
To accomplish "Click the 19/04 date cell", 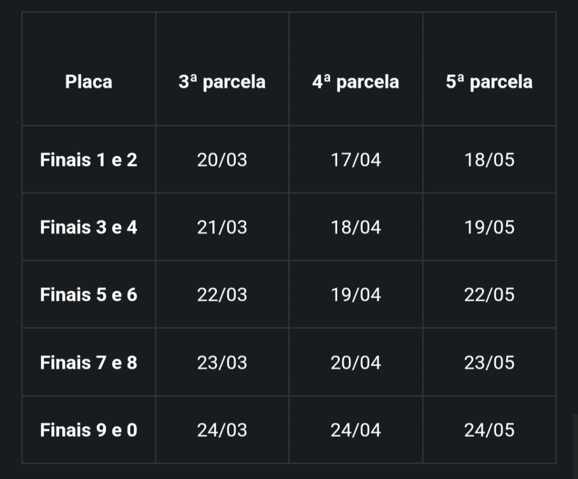I will [356, 295].
